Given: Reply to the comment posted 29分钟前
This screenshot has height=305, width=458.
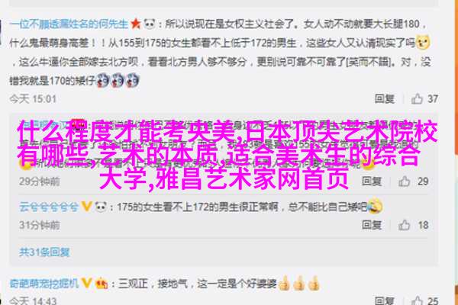Looking at the screenshot, I should pyautogui.click(x=372, y=181).
